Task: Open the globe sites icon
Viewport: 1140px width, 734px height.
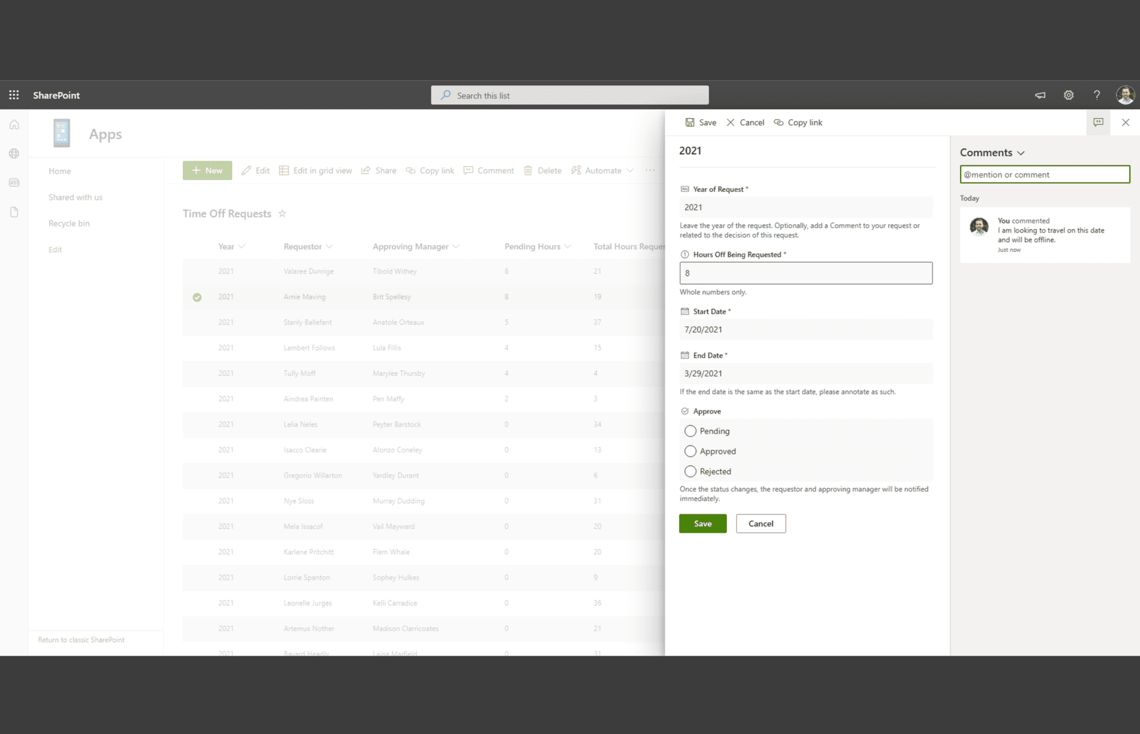Action: [14, 154]
